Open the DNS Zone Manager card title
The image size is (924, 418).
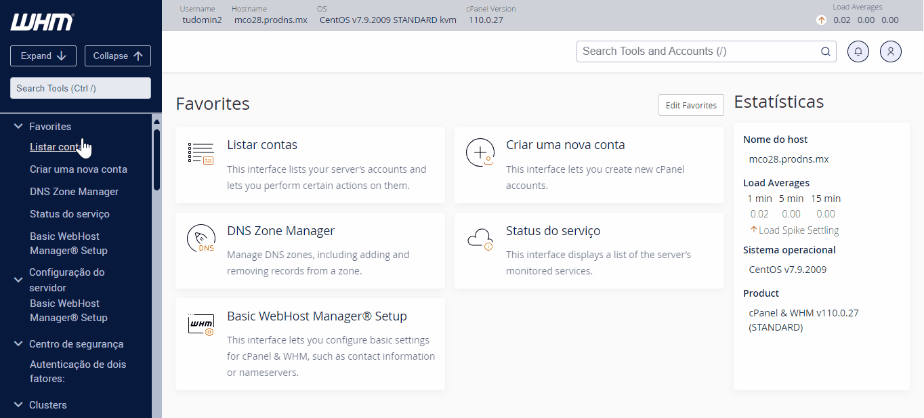click(281, 231)
